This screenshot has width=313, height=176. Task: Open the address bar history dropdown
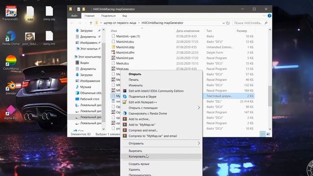click(224, 23)
